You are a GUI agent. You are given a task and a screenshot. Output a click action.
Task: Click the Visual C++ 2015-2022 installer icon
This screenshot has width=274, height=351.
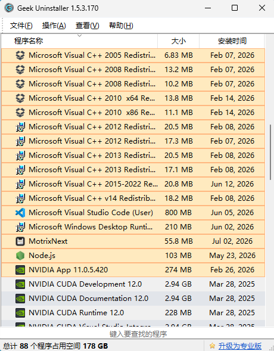pyautogui.click(x=20, y=184)
